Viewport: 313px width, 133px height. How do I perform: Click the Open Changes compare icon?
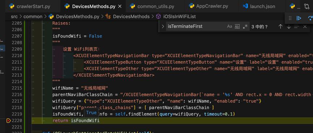306,6
